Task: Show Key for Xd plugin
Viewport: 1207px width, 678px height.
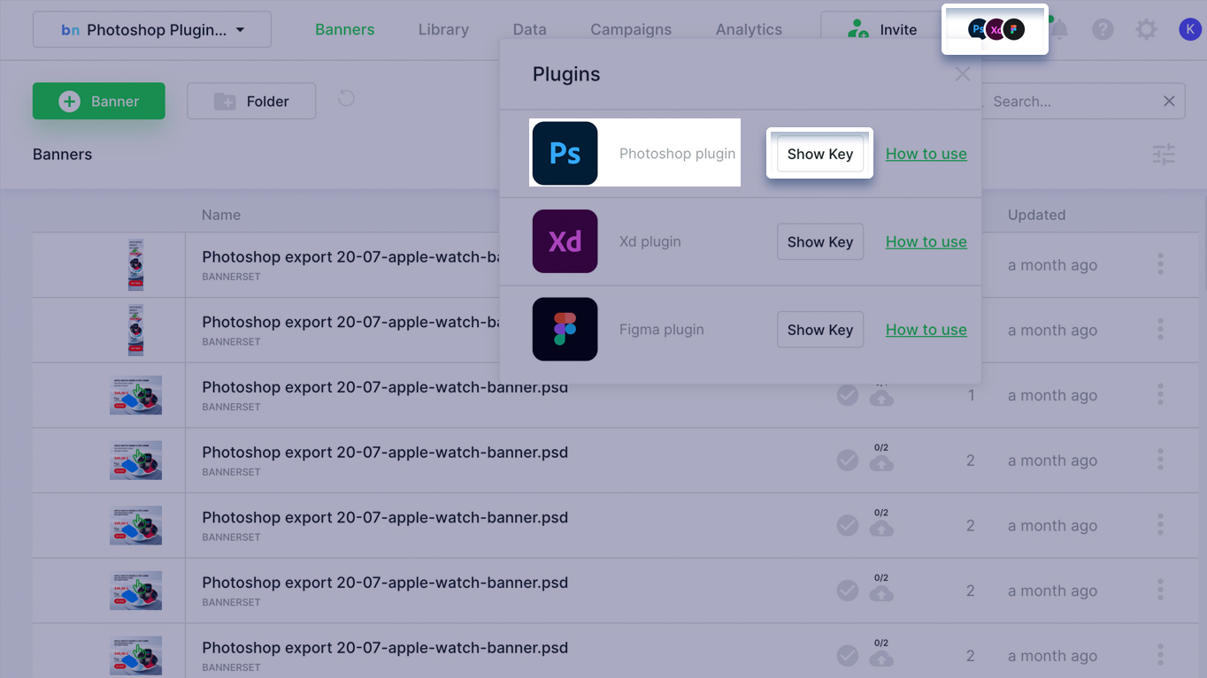Action: pyautogui.click(x=820, y=241)
